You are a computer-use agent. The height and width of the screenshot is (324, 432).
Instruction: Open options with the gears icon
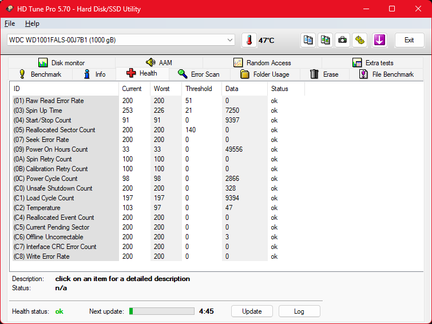[359, 40]
